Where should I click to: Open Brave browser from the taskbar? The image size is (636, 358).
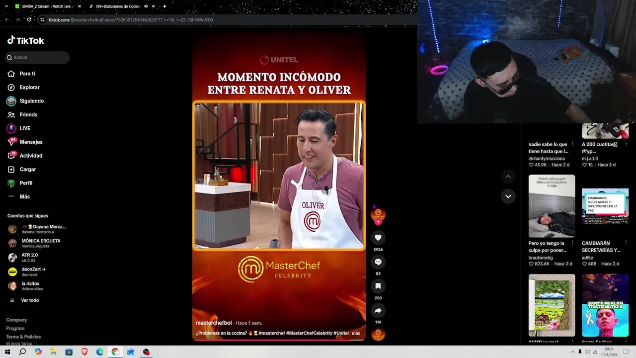84,352
